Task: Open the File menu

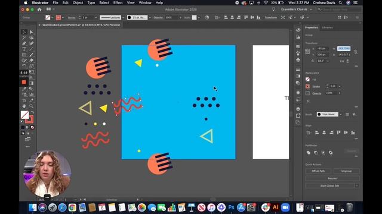Action: [56, 2]
